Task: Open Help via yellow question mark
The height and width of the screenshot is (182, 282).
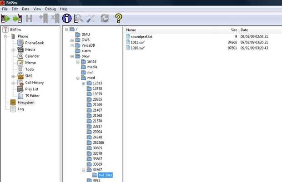Action: click(x=119, y=18)
